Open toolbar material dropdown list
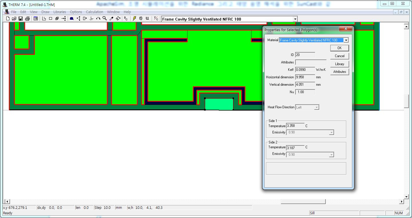 (295, 19)
